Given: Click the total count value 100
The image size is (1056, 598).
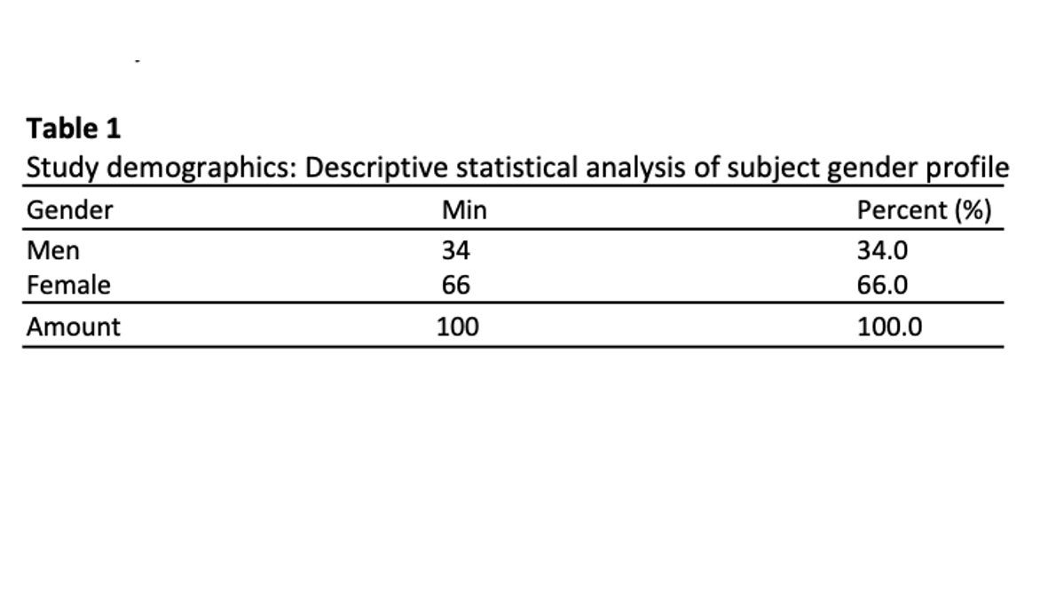Looking at the screenshot, I should click(458, 327).
